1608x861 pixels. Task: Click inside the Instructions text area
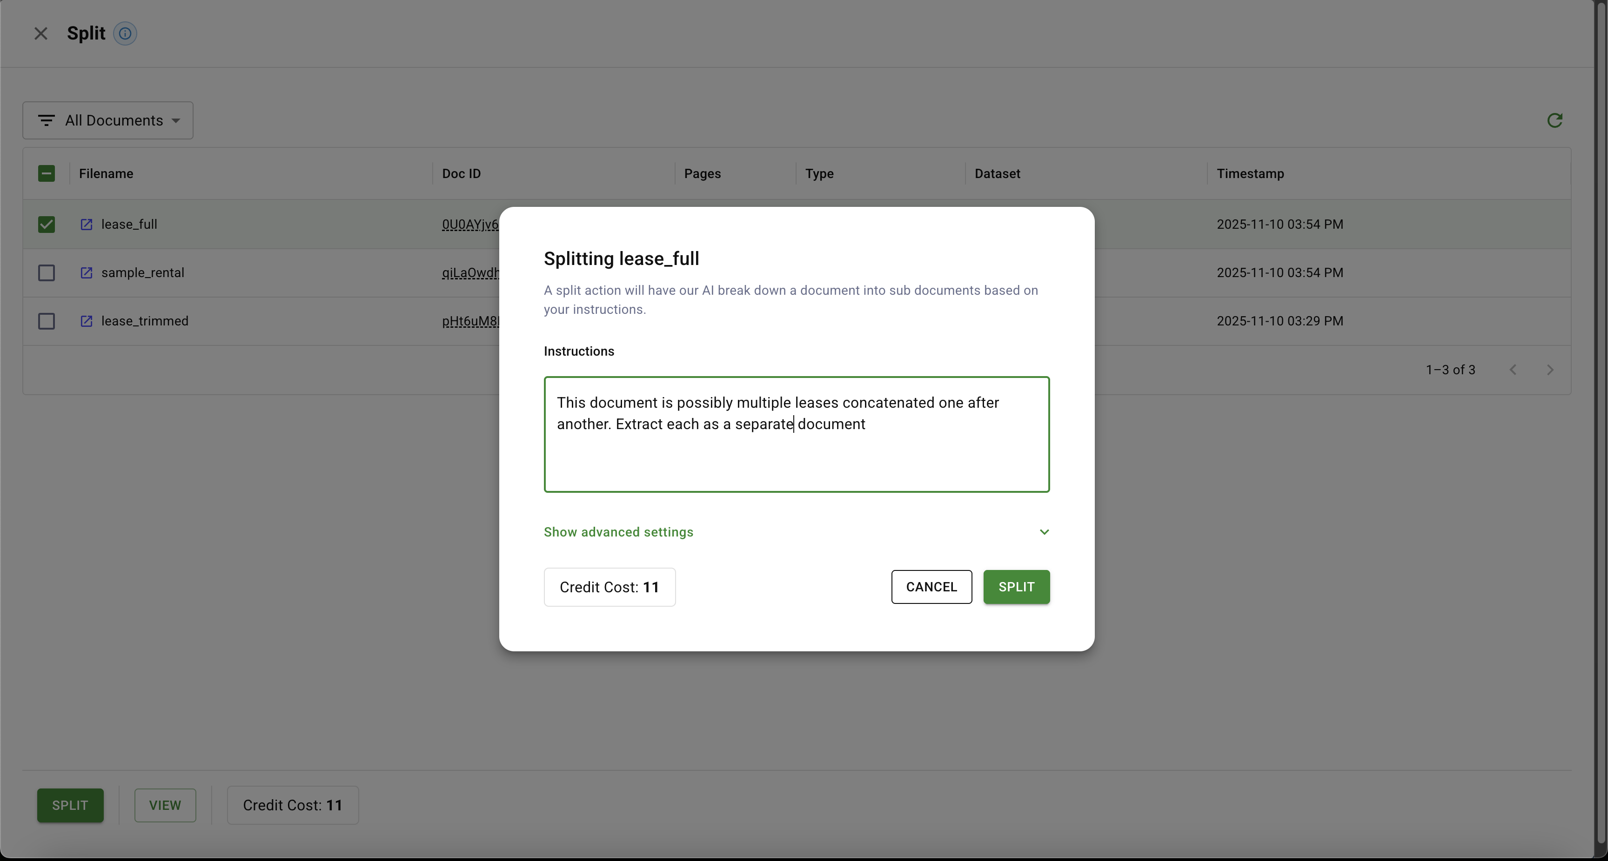[796, 458]
